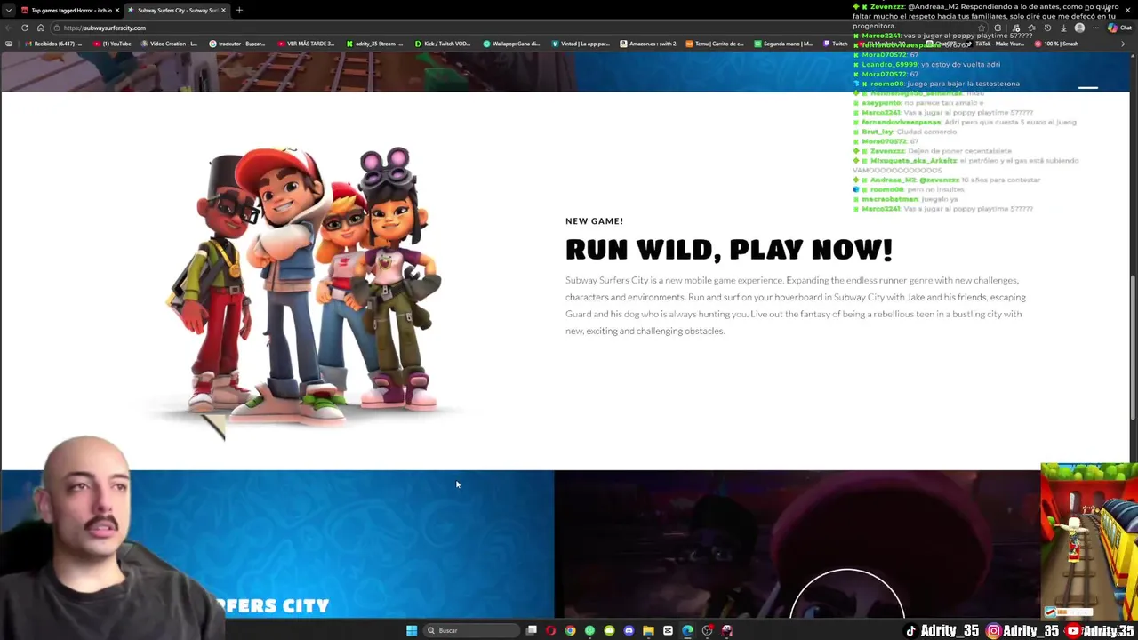Go to the browser home page icon
This screenshot has width=1138, height=640.
[x=40, y=28]
